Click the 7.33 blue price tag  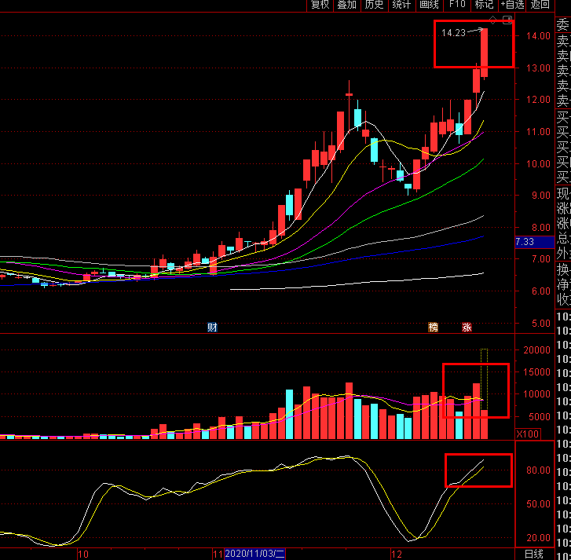tap(525, 242)
